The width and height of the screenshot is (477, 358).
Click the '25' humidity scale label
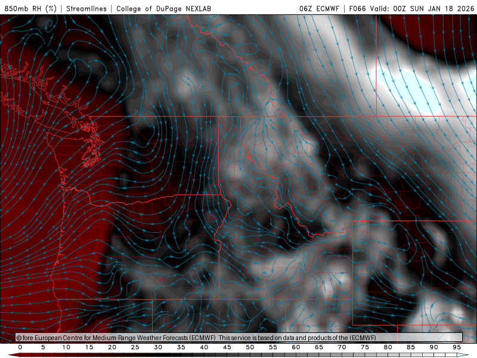click(135, 347)
